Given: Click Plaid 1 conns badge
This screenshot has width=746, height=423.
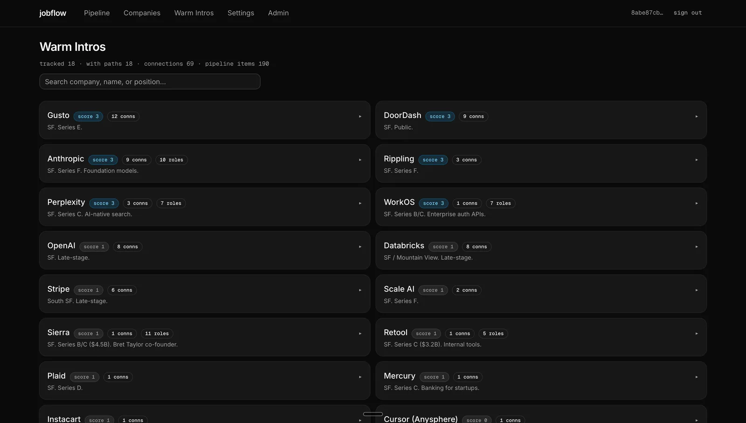Looking at the screenshot, I should (117, 377).
